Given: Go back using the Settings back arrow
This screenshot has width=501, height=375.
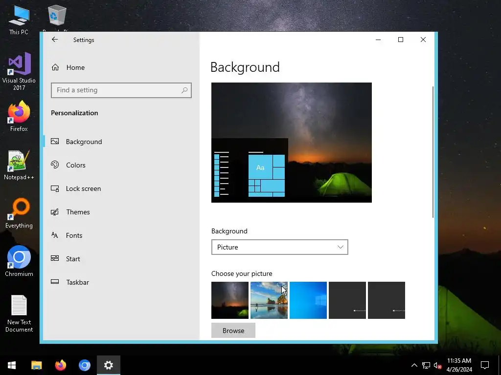Looking at the screenshot, I should coord(55,40).
